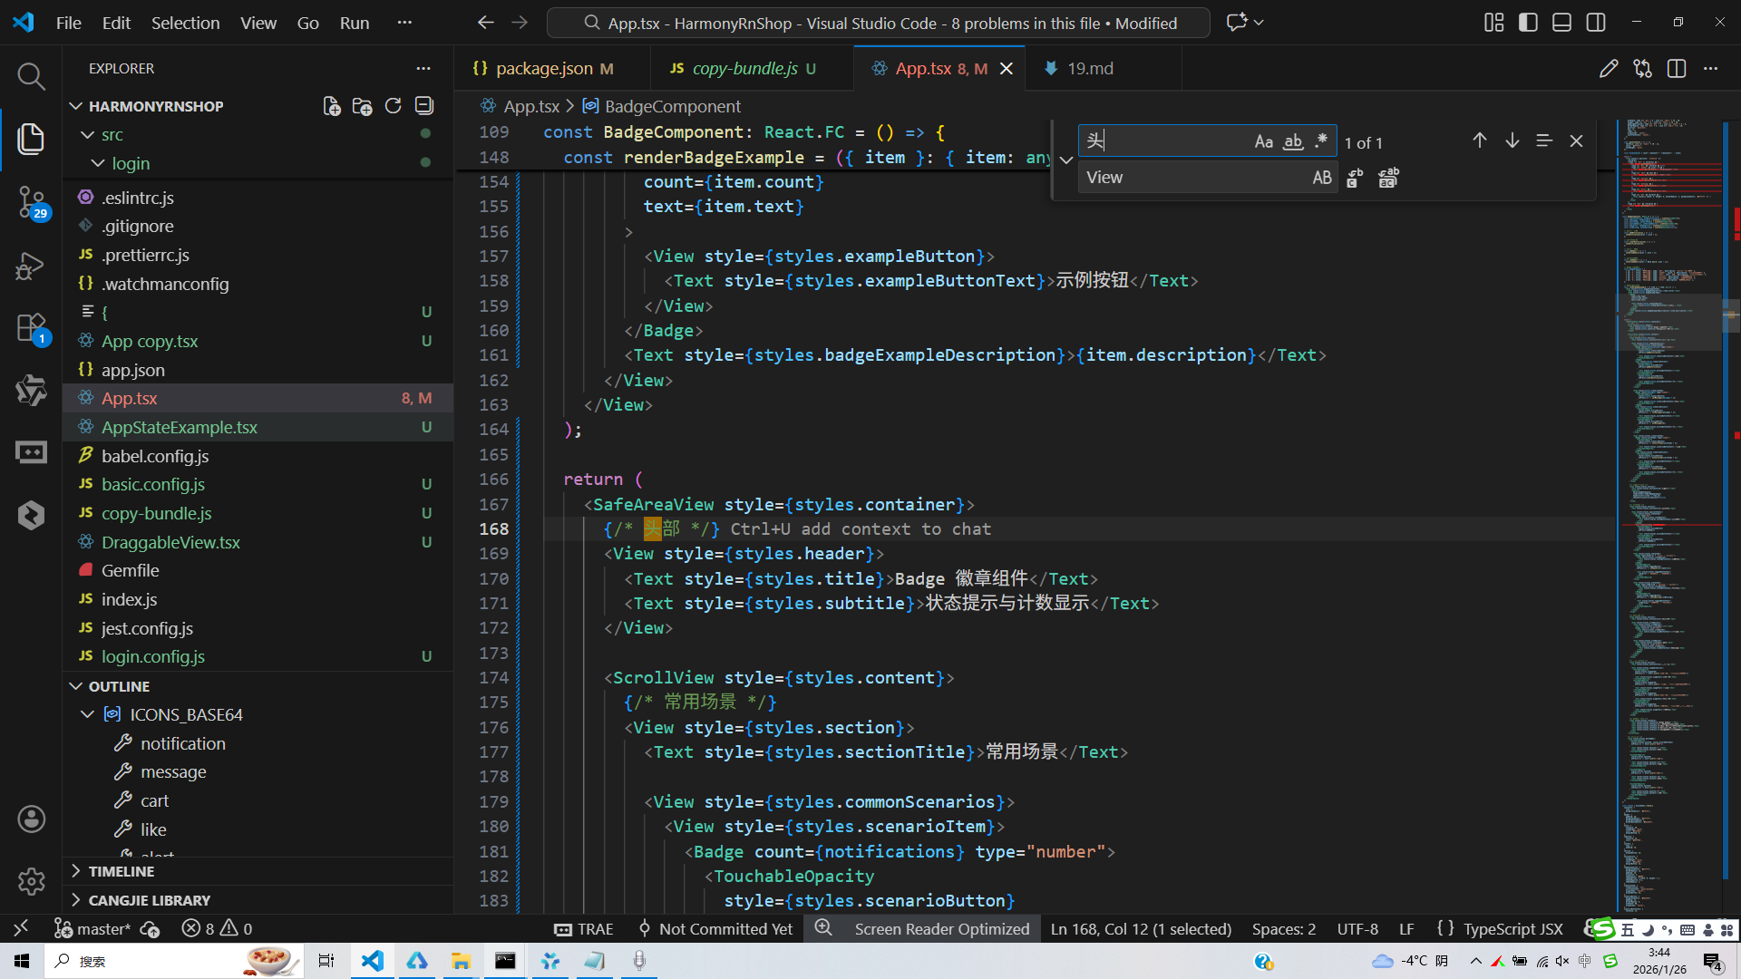Open the Source Control view
This screenshot has height=979, width=1741.
[31, 201]
